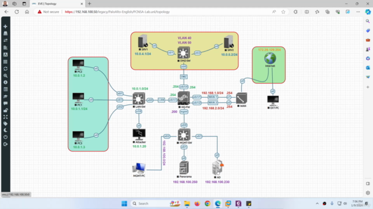
Task: Select the EXT-PC node
Action: pyautogui.click(x=273, y=100)
